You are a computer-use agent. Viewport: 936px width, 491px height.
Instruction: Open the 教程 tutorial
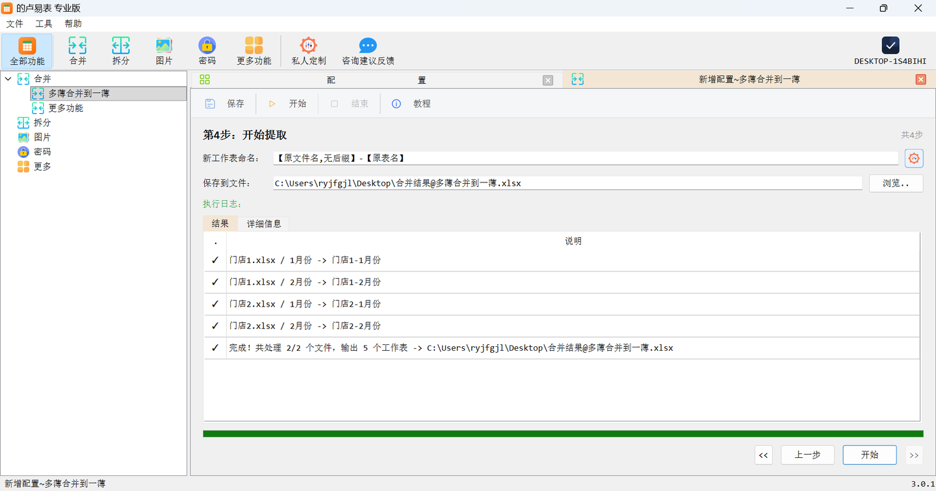[411, 104]
